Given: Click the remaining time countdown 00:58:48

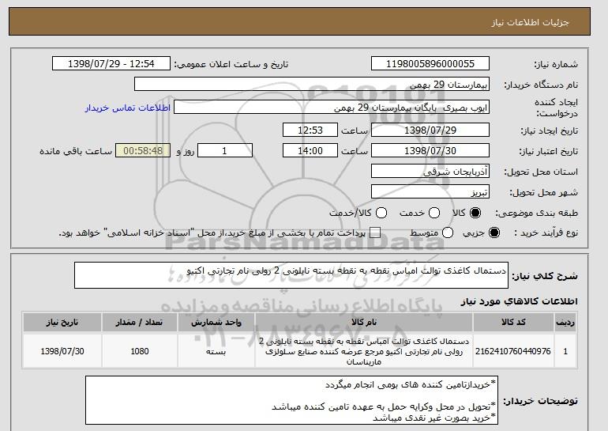Looking at the screenshot, I should click(x=143, y=151).
